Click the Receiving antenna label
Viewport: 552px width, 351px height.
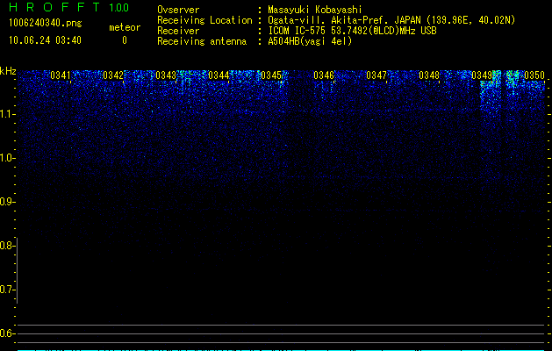(x=202, y=41)
